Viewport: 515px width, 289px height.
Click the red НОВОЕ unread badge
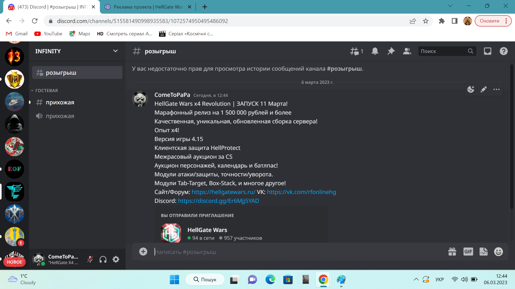click(x=14, y=262)
